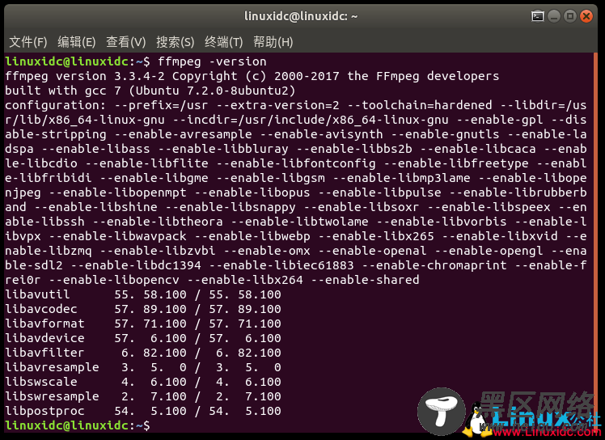Click the 'libavdevice' library row
Image resolution: width=605 pixels, height=440 pixels.
(x=143, y=338)
